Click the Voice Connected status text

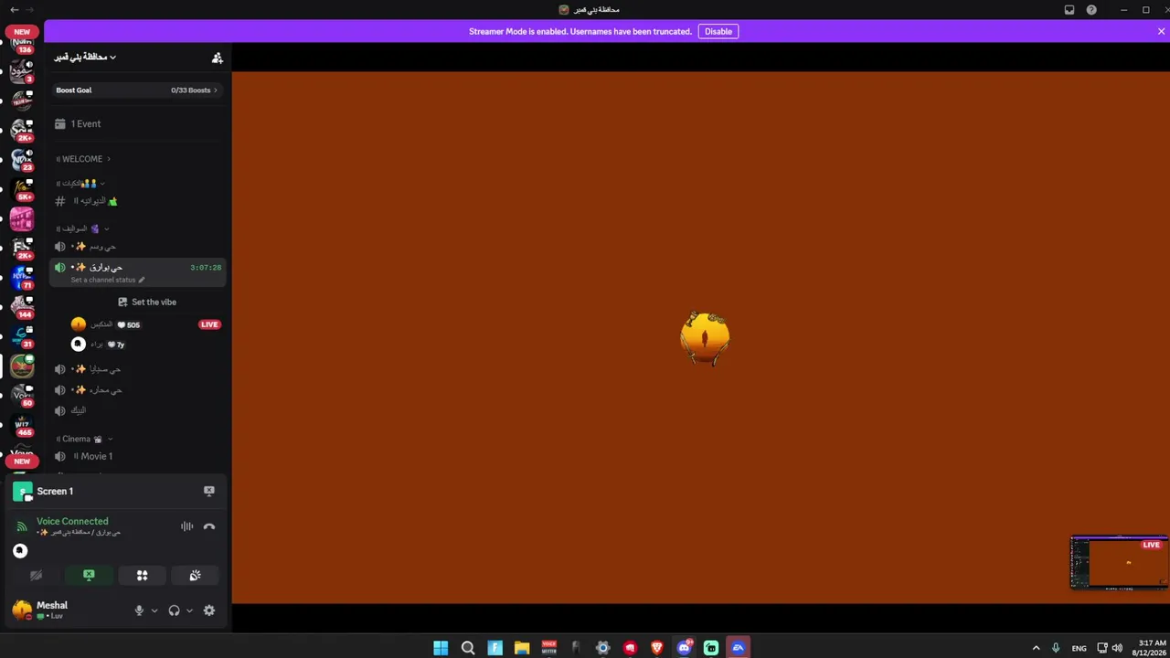(72, 521)
